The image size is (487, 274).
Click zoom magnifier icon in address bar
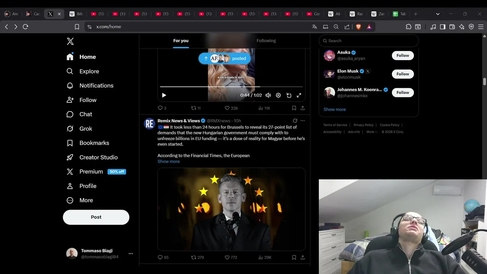click(x=336, y=27)
